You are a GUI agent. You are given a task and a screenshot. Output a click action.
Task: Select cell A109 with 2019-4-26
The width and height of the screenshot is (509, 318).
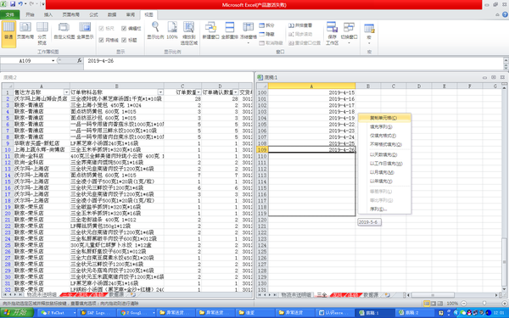[x=311, y=149]
